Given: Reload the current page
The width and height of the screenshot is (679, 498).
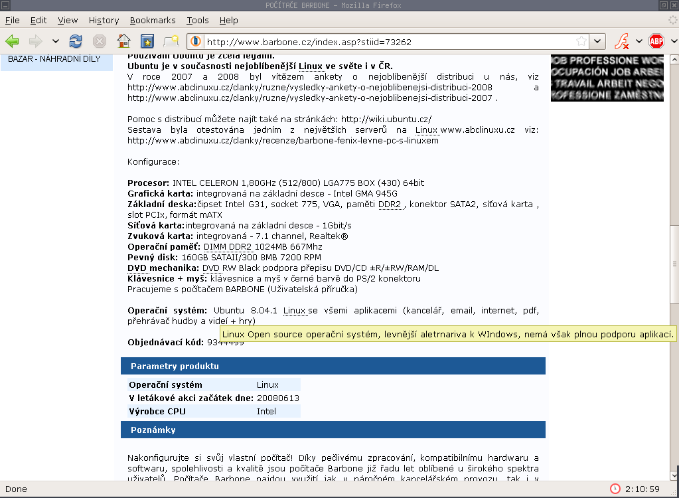Looking at the screenshot, I should pos(76,42).
